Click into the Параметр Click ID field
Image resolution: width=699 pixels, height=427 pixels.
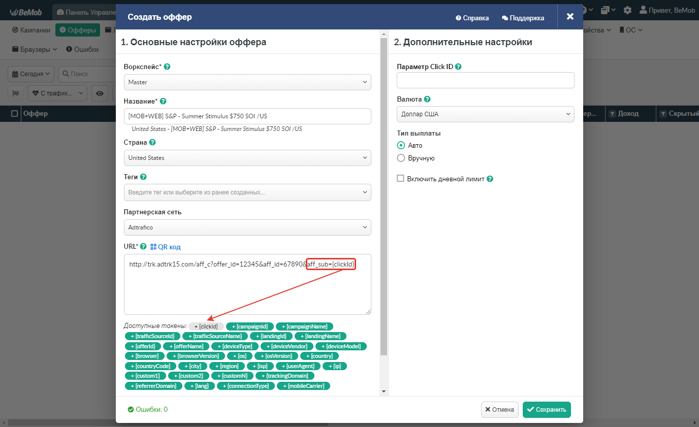[485, 80]
